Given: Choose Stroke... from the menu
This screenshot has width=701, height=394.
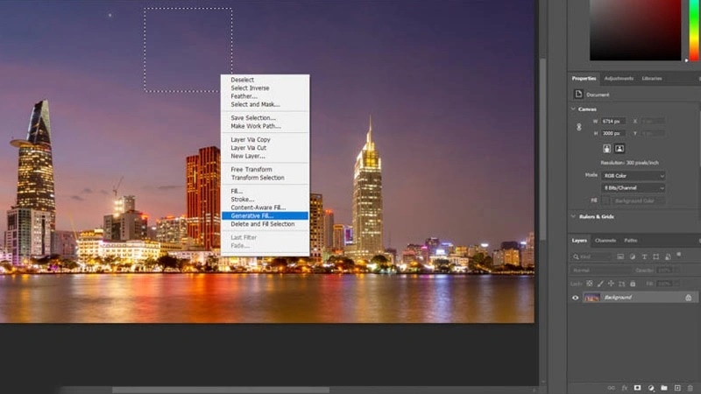Looking at the screenshot, I should [243, 200].
